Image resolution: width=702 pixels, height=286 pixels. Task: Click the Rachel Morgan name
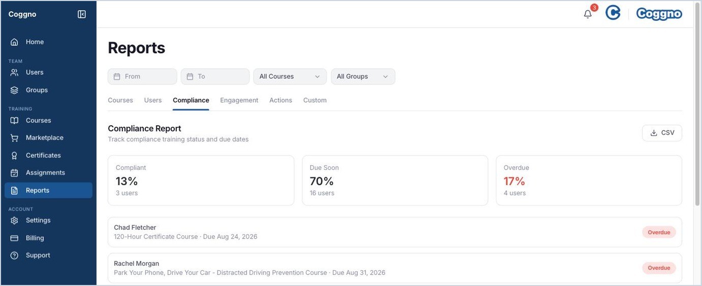coord(137,264)
